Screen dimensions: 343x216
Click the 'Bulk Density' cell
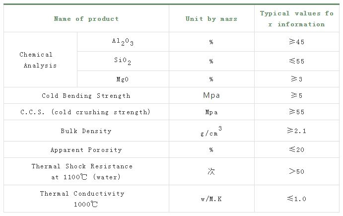[86, 131]
